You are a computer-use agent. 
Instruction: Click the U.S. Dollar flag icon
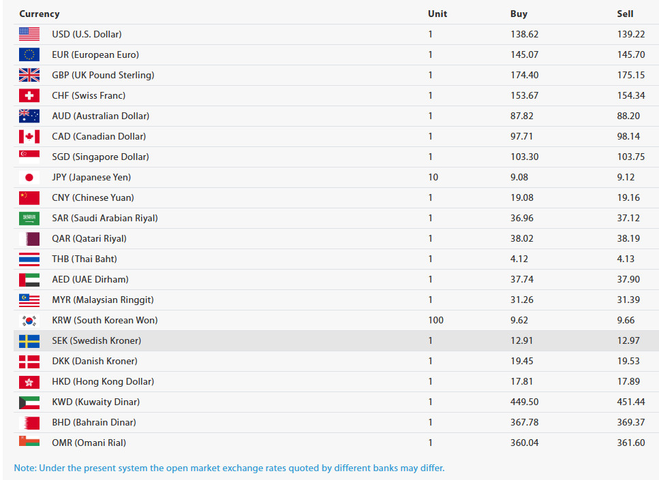click(x=29, y=34)
